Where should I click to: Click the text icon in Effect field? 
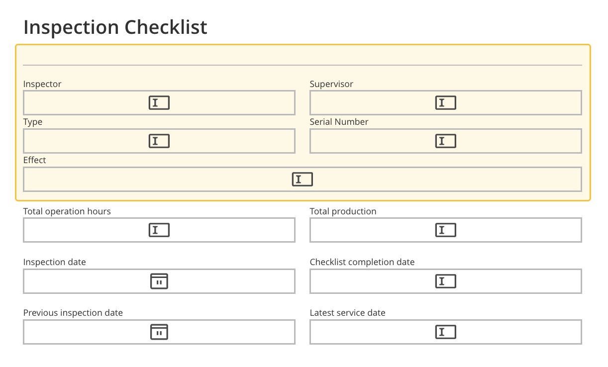[303, 180]
